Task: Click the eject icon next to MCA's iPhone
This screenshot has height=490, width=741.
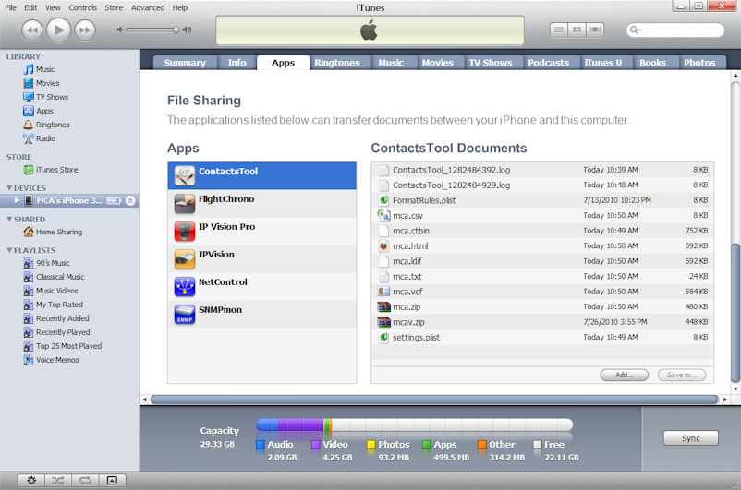Action: click(130, 200)
